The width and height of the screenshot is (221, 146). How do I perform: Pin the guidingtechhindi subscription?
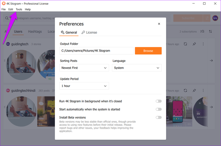[x=194, y=90]
